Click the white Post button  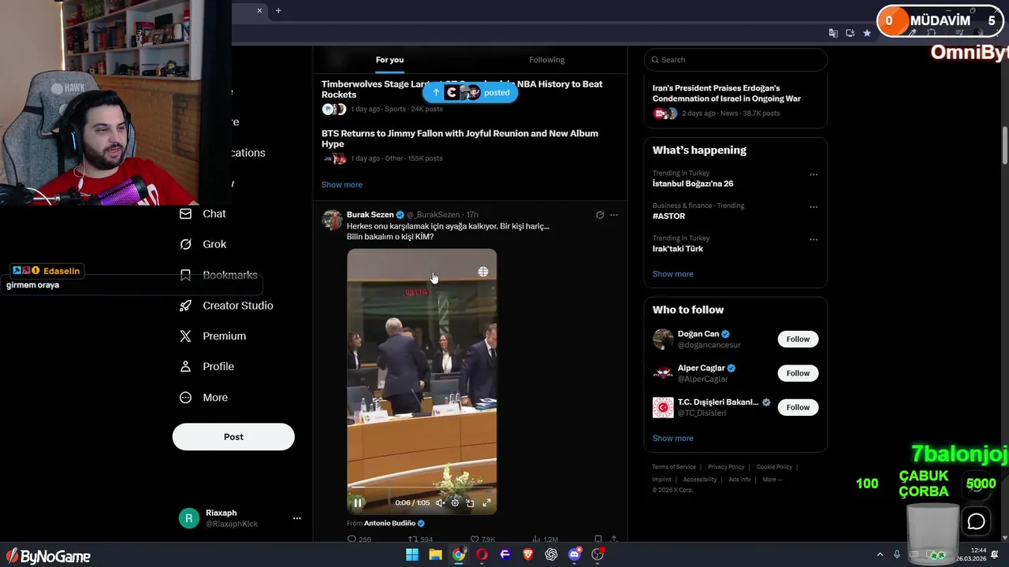(233, 437)
